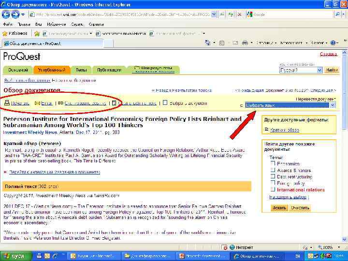This screenshot has width=348, height=261.
Task: Click the copy link chain icon
Action: point(60,103)
